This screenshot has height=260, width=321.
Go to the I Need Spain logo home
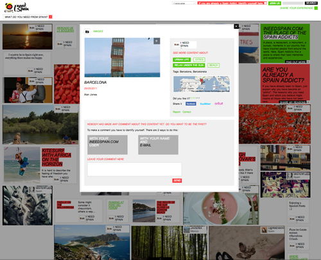point(17,8)
